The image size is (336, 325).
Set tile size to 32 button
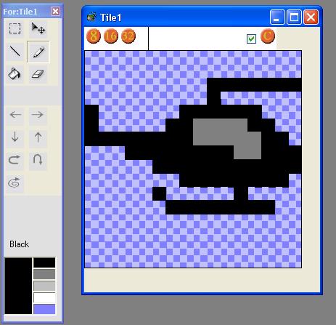pyautogui.click(x=128, y=36)
